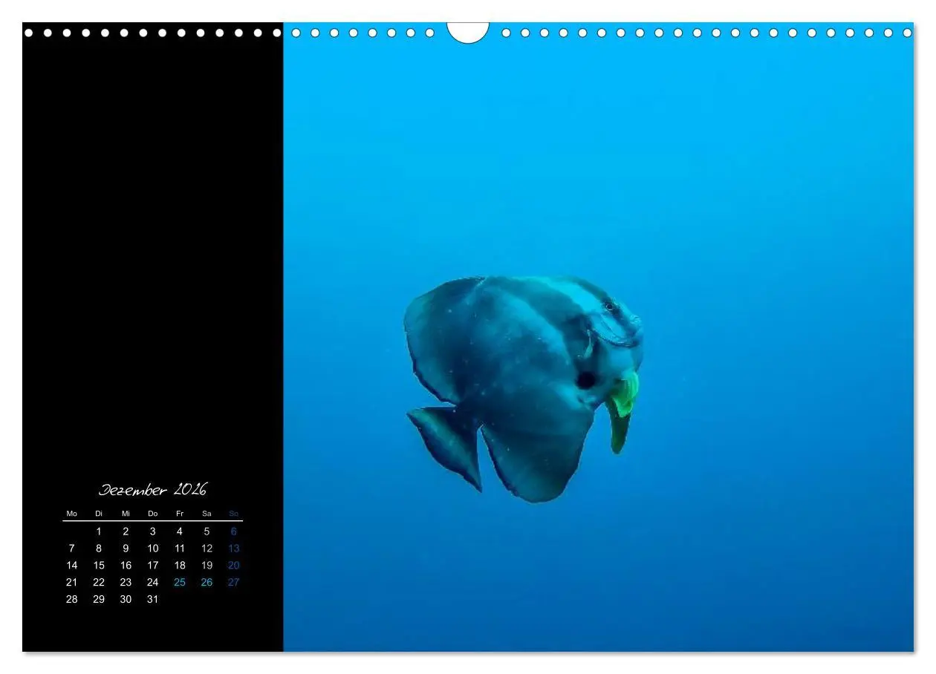This screenshot has height=674, width=936.
Task: Select the Di weekday header
Action: (x=99, y=514)
